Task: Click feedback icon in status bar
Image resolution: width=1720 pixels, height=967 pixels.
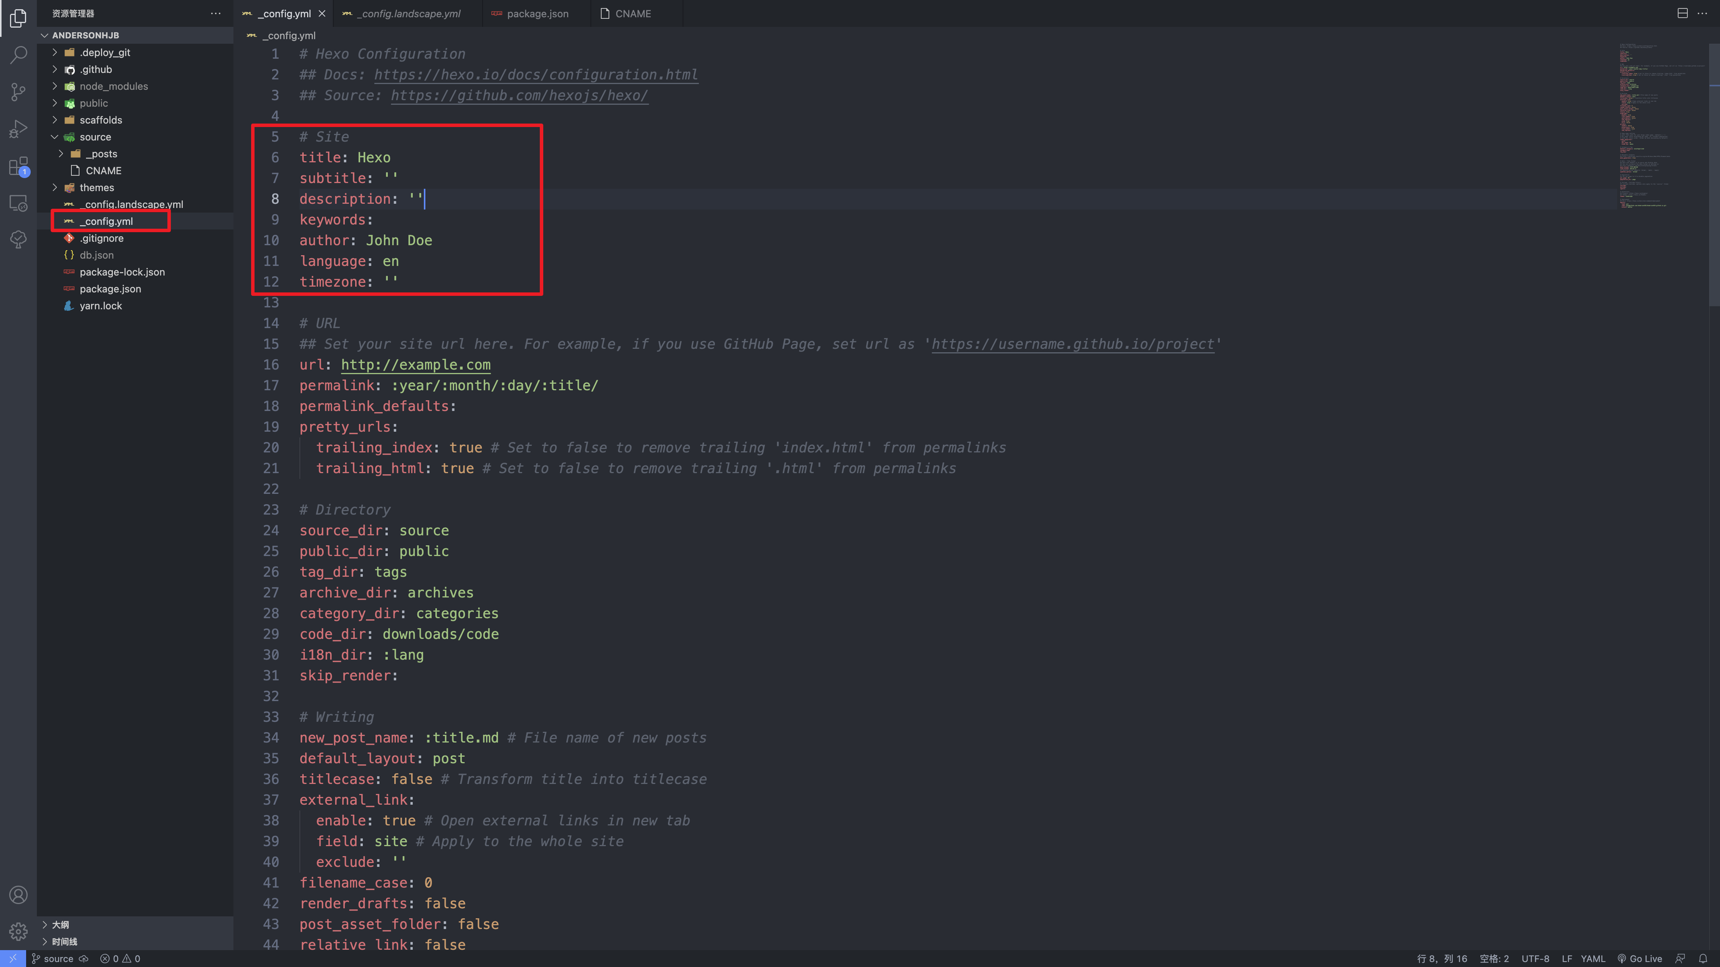Action: 1680,958
